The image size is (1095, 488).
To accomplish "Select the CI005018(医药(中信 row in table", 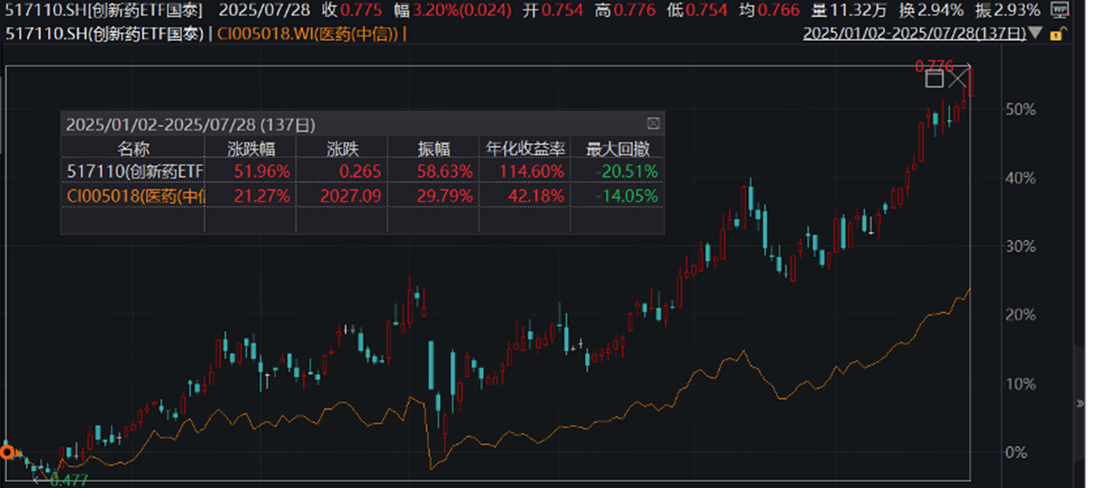I will point(134,196).
